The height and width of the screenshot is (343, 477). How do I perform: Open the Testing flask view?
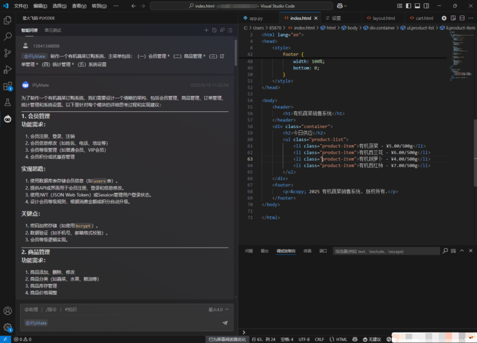[x=8, y=103]
